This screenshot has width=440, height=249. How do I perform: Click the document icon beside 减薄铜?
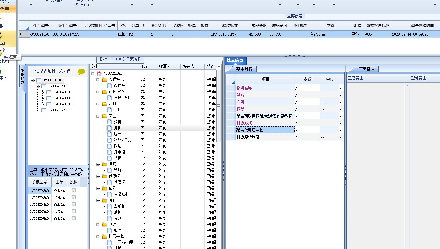[x=109, y=182]
